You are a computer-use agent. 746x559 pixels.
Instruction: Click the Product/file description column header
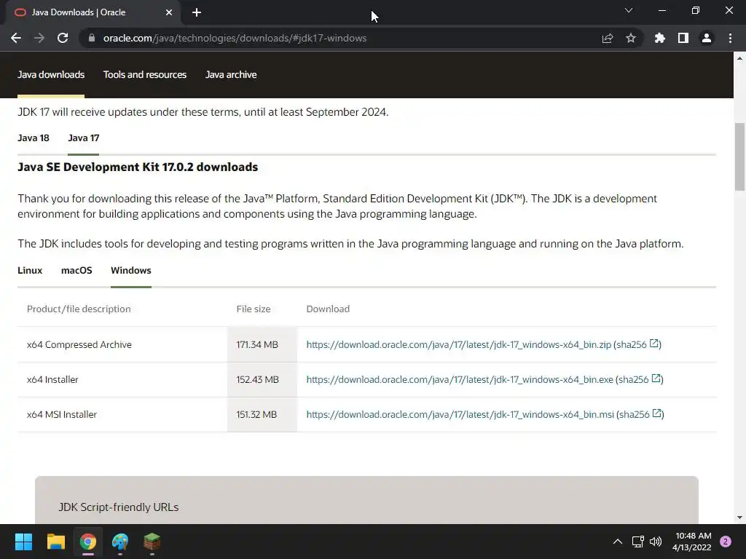click(79, 309)
